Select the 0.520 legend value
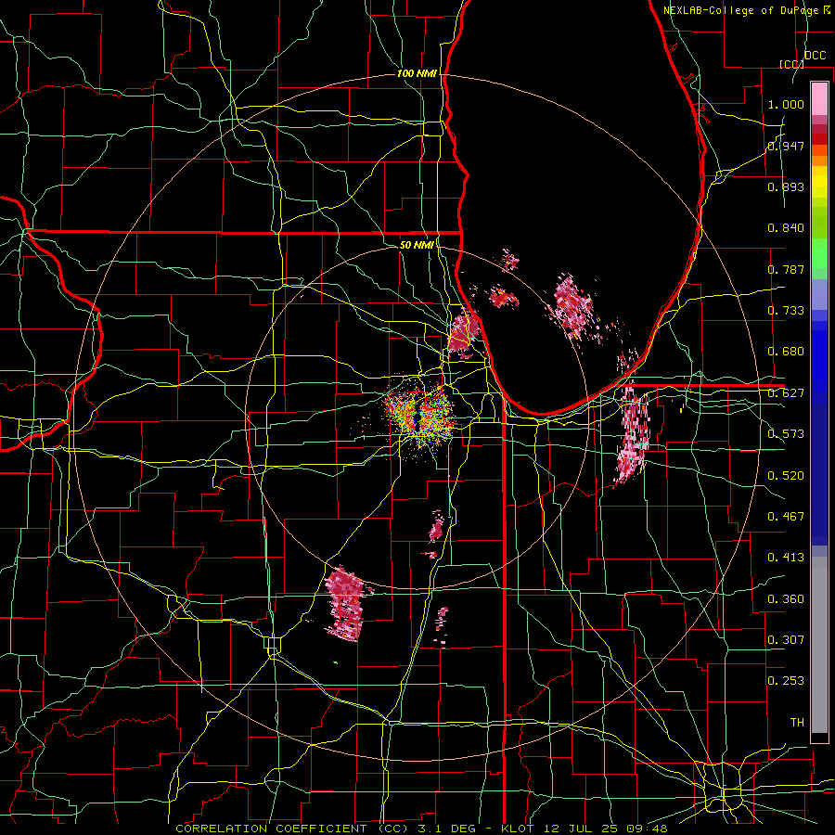The image size is (835, 835). tap(786, 476)
